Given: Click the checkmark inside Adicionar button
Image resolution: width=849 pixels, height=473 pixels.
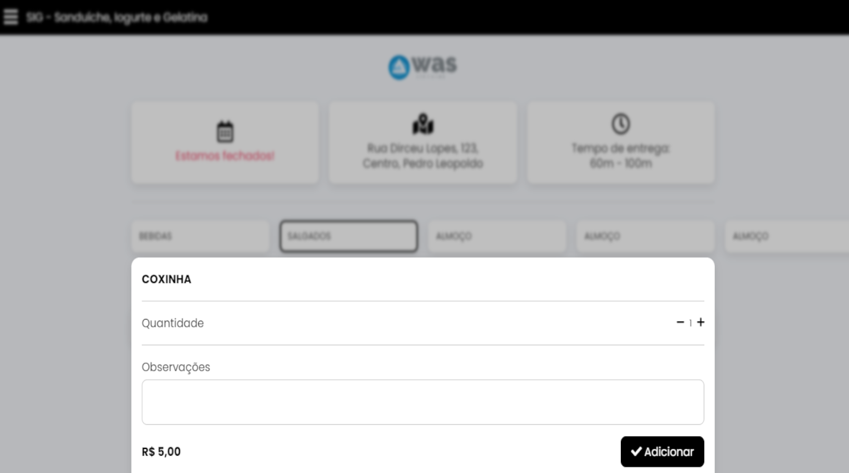Looking at the screenshot, I should [x=636, y=452].
